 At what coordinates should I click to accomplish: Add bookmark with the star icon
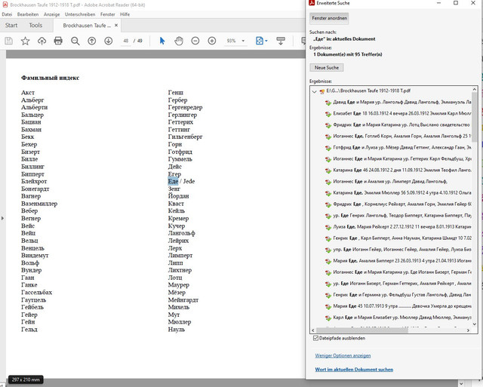25,41
